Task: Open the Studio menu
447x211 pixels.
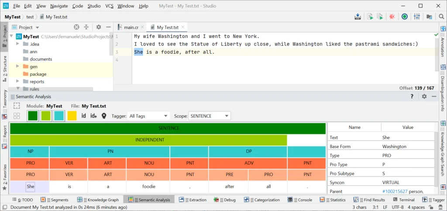Action: 94,6
